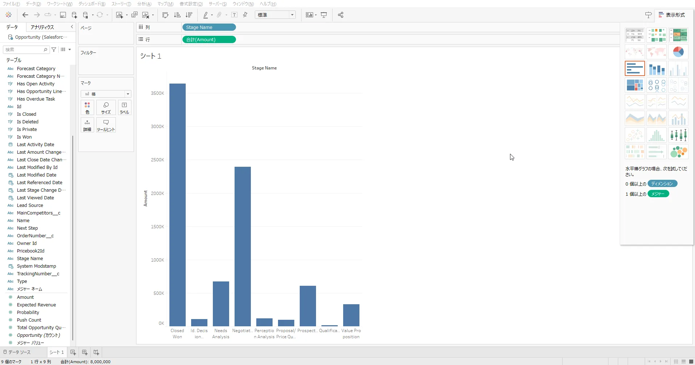Viewport: 695px width, 365px height.
Task: Click the 合計(Amount) pill on rows shelf
Action: pyautogui.click(x=209, y=39)
